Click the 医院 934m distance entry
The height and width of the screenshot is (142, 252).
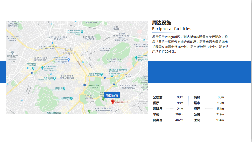pos(209,120)
